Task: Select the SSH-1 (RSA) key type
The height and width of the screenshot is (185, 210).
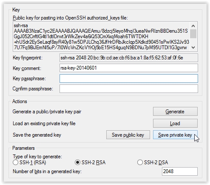Action: click(x=15, y=163)
